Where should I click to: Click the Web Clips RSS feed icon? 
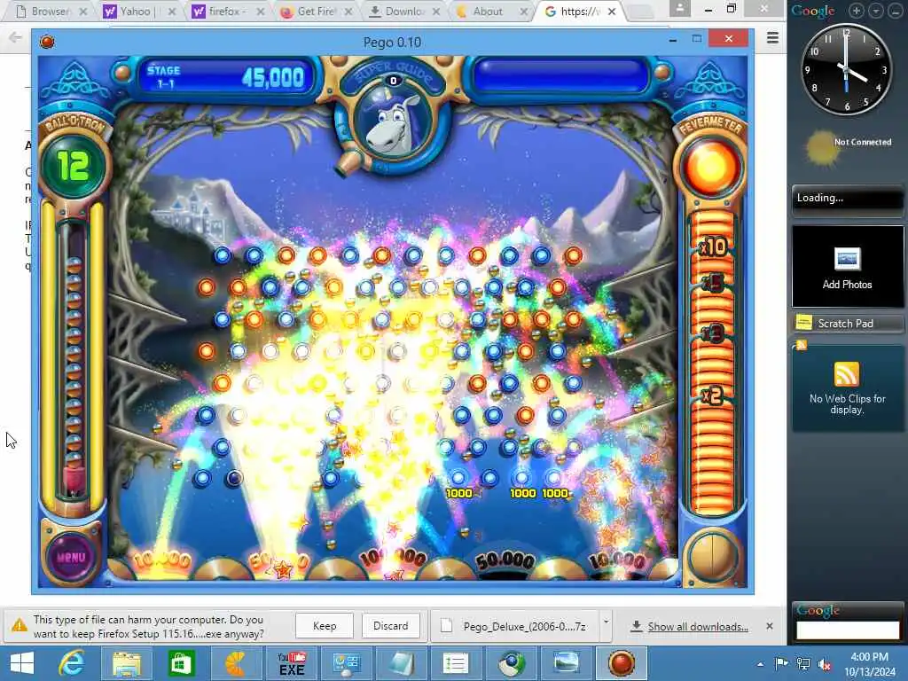tap(846, 374)
